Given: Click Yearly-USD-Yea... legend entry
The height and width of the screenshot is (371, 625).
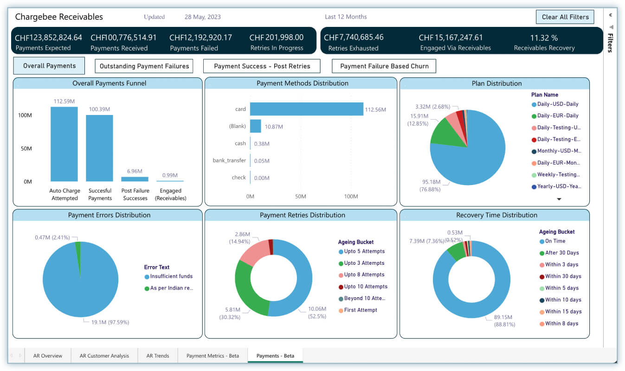Looking at the screenshot, I should pos(556,186).
